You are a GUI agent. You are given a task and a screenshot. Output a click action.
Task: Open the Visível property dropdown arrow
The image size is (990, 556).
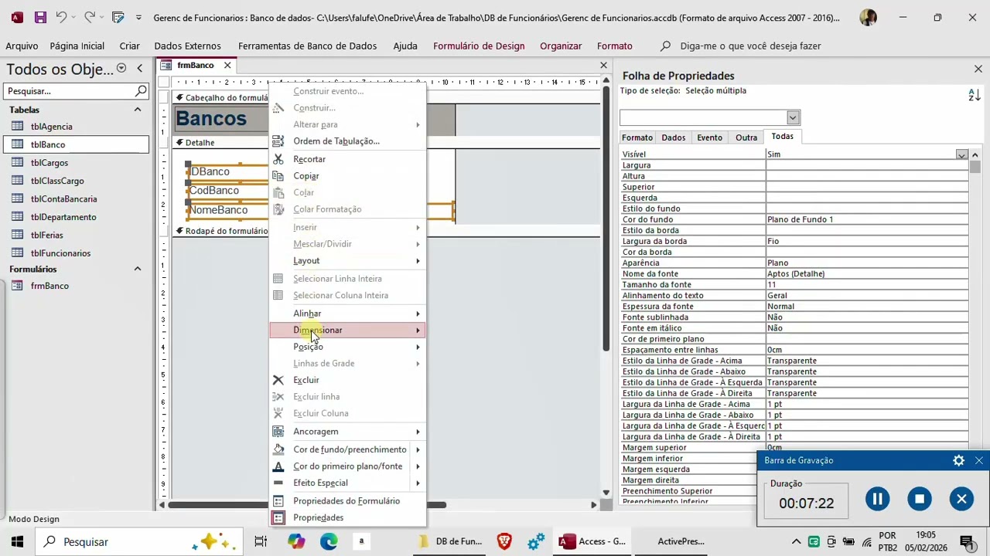click(x=961, y=154)
